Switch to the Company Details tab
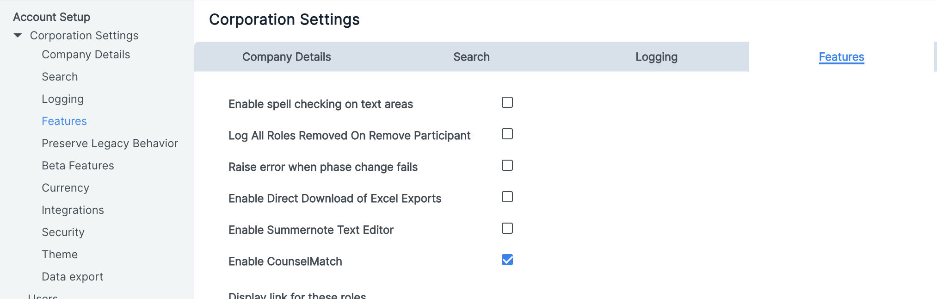Viewport: 937px width, 299px height. [x=286, y=57]
